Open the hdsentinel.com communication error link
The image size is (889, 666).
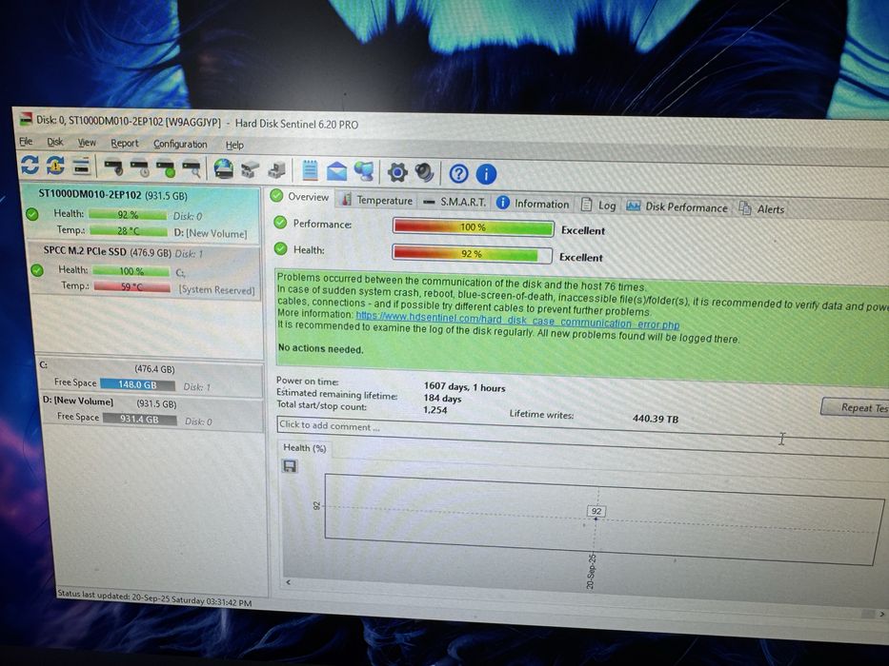[517, 321]
